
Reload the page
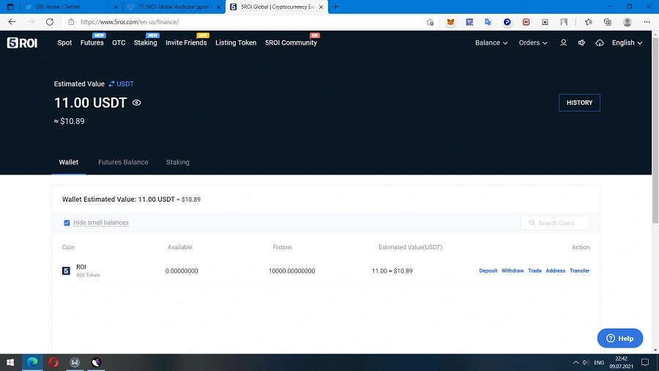[50, 22]
